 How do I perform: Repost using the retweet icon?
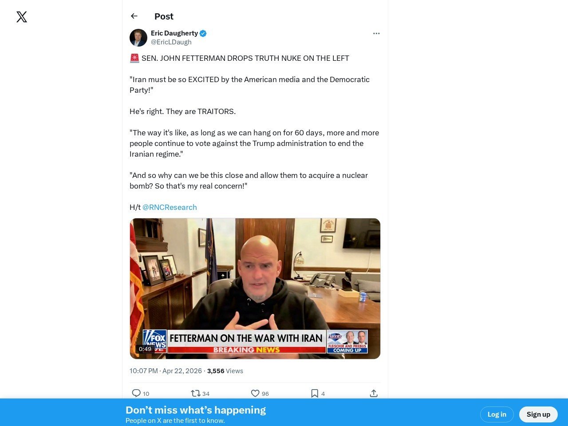click(195, 393)
